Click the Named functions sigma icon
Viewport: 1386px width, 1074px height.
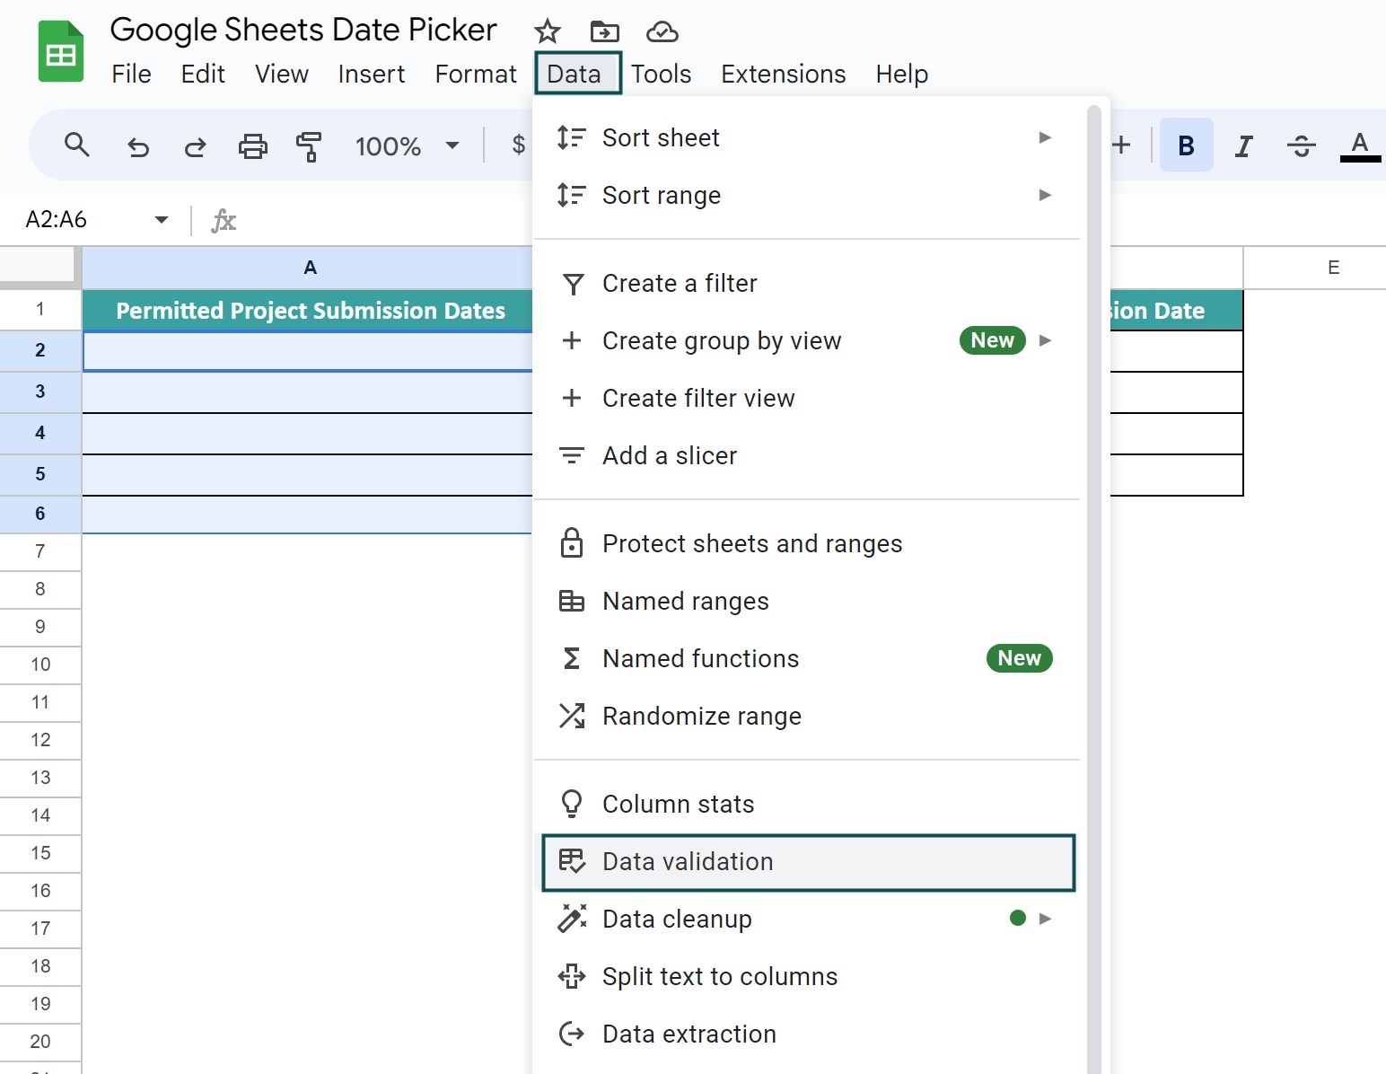pos(572,658)
